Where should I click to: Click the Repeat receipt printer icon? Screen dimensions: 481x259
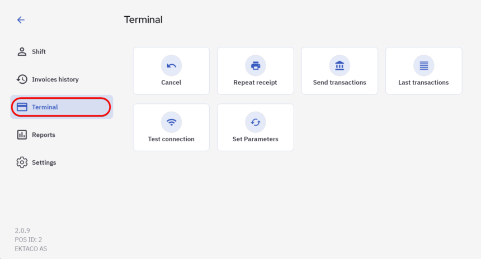256,66
